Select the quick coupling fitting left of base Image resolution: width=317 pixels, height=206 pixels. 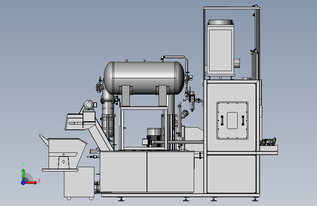click(93, 157)
